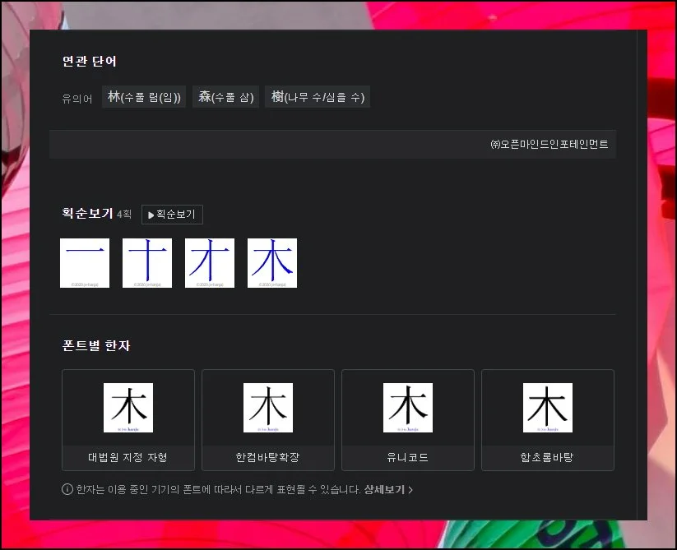Choose the 한컴바탕확장 font card
Viewport: 677px width, 550px height.
click(268, 420)
